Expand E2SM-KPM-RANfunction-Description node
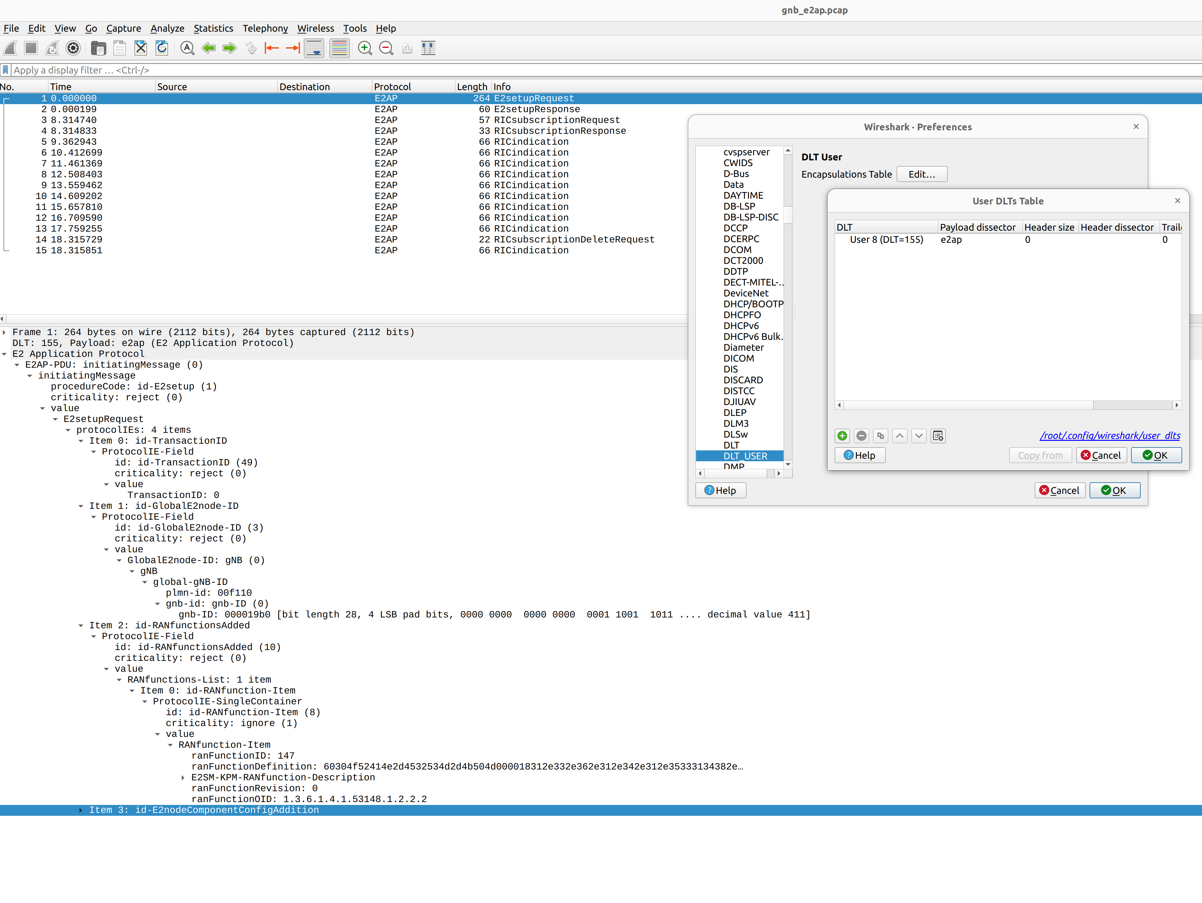The width and height of the screenshot is (1202, 903). click(x=183, y=777)
